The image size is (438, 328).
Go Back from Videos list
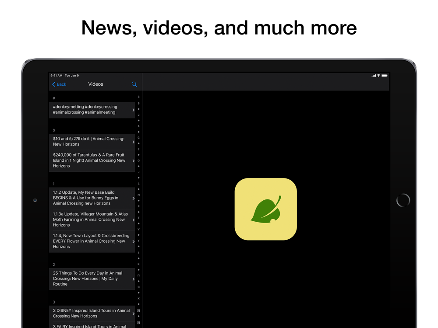point(59,84)
